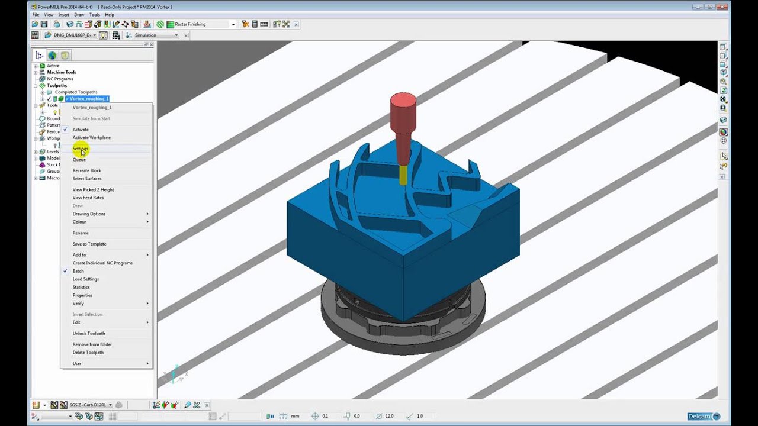The image size is (758, 426).
Task: Click Save as Template
Action: click(89, 244)
